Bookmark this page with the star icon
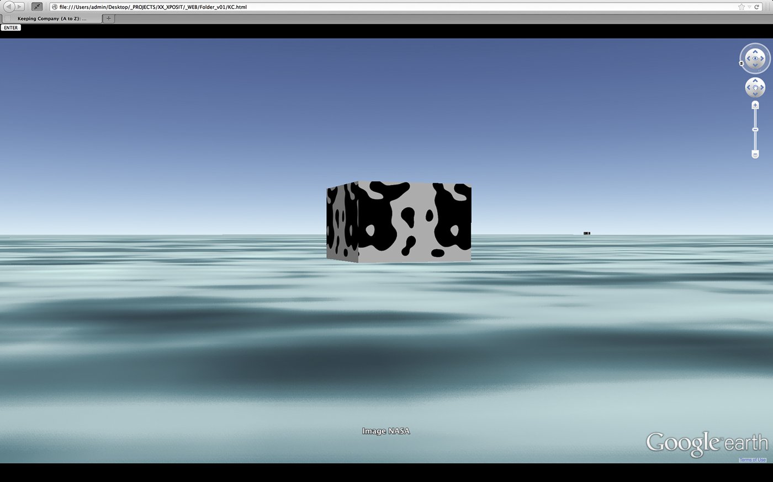 (741, 7)
